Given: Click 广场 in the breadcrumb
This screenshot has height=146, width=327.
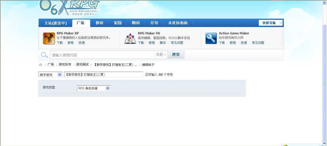Looking at the screenshot, I should (x=51, y=64).
